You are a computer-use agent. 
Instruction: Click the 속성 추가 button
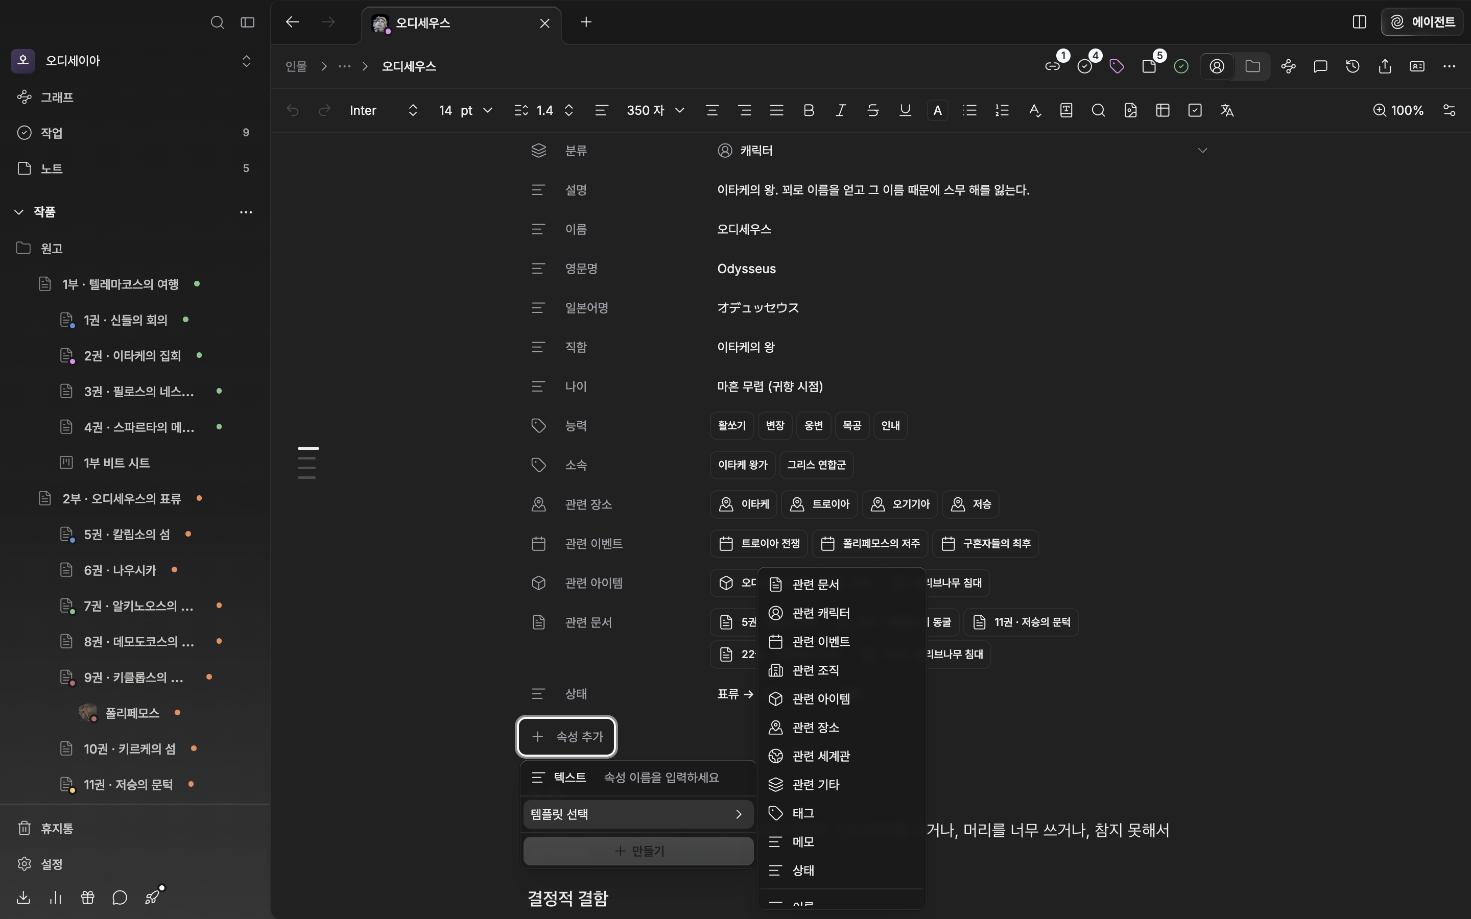[x=566, y=736]
